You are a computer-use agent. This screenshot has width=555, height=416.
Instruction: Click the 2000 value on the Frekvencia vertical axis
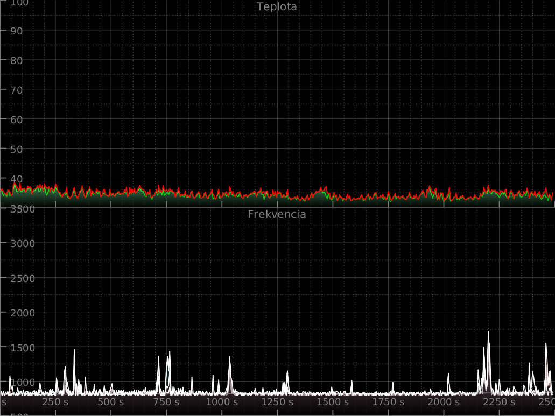(x=23, y=313)
